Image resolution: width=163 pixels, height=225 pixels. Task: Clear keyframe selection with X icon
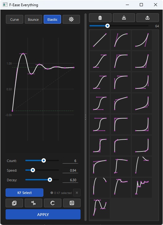77,193
